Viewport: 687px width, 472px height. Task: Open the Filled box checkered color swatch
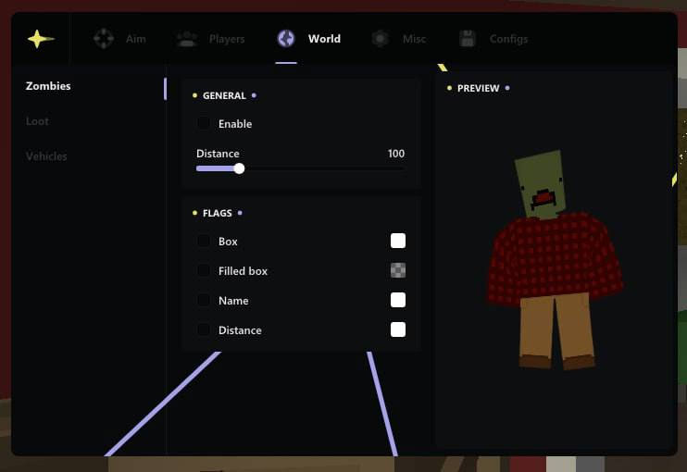point(398,270)
